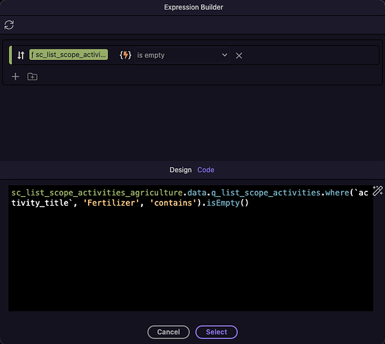Click the isEmpty() call in the code
The height and width of the screenshot is (344, 385).
(x=228, y=203)
